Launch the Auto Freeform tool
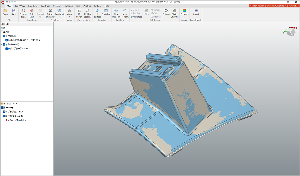Screen dimensions: 300x176 125,11
